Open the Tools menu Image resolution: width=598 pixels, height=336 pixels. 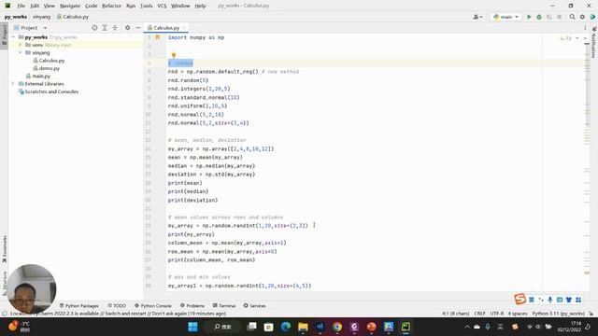146,6
